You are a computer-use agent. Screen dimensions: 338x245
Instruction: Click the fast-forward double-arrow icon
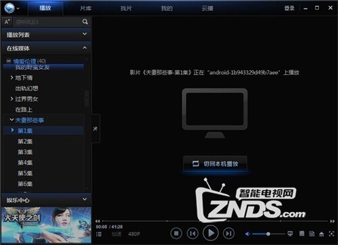point(333,221)
